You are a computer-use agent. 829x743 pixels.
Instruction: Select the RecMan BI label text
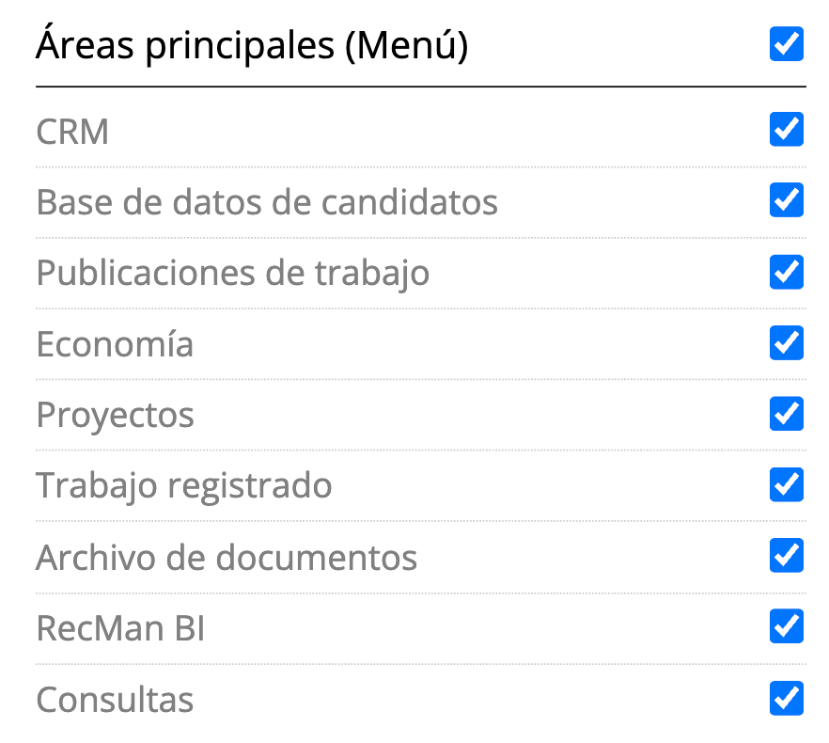click(120, 627)
